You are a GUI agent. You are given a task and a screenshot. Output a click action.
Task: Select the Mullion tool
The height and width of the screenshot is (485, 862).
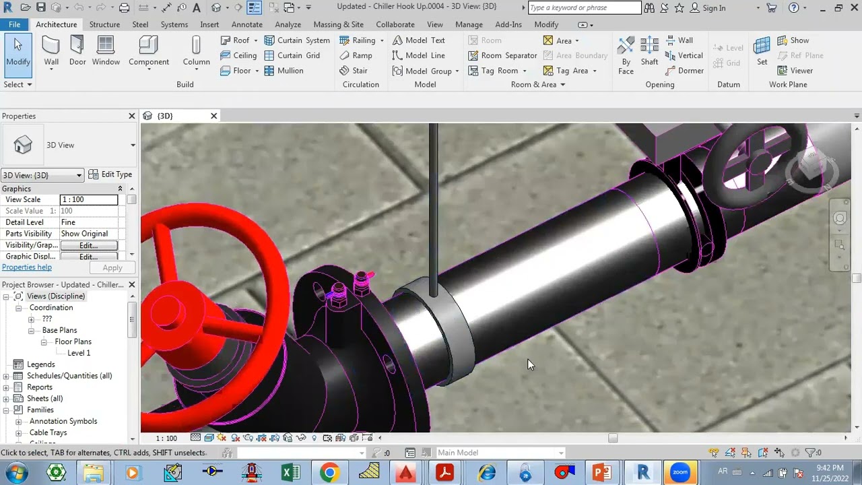(284, 70)
